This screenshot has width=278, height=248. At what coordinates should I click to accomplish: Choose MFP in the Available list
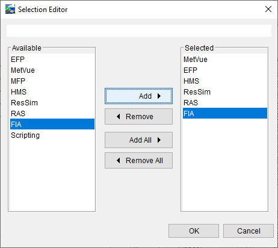click(52, 81)
